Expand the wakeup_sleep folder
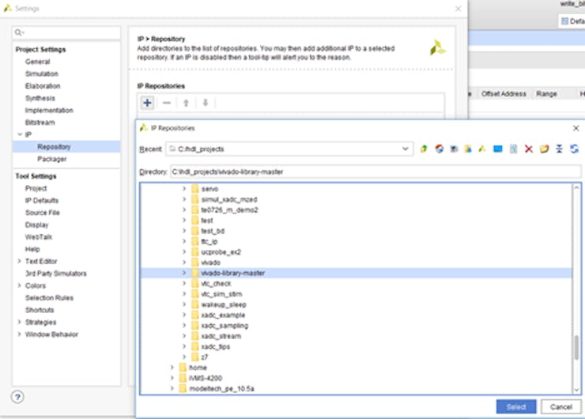585x419 pixels. point(184,304)
